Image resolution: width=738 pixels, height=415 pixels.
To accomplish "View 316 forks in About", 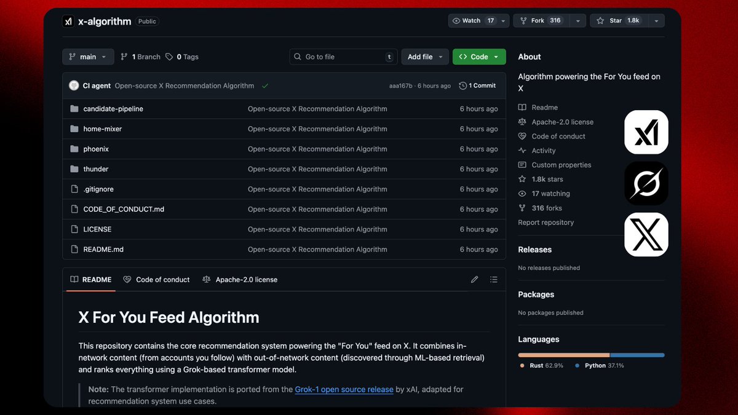I will 540,208.
